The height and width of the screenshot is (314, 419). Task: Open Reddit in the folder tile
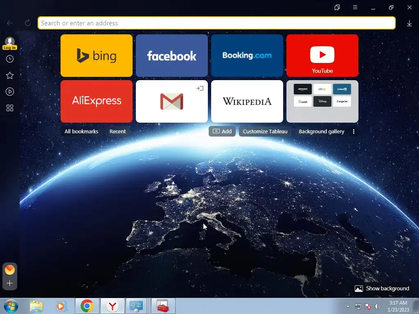point(303,101)
